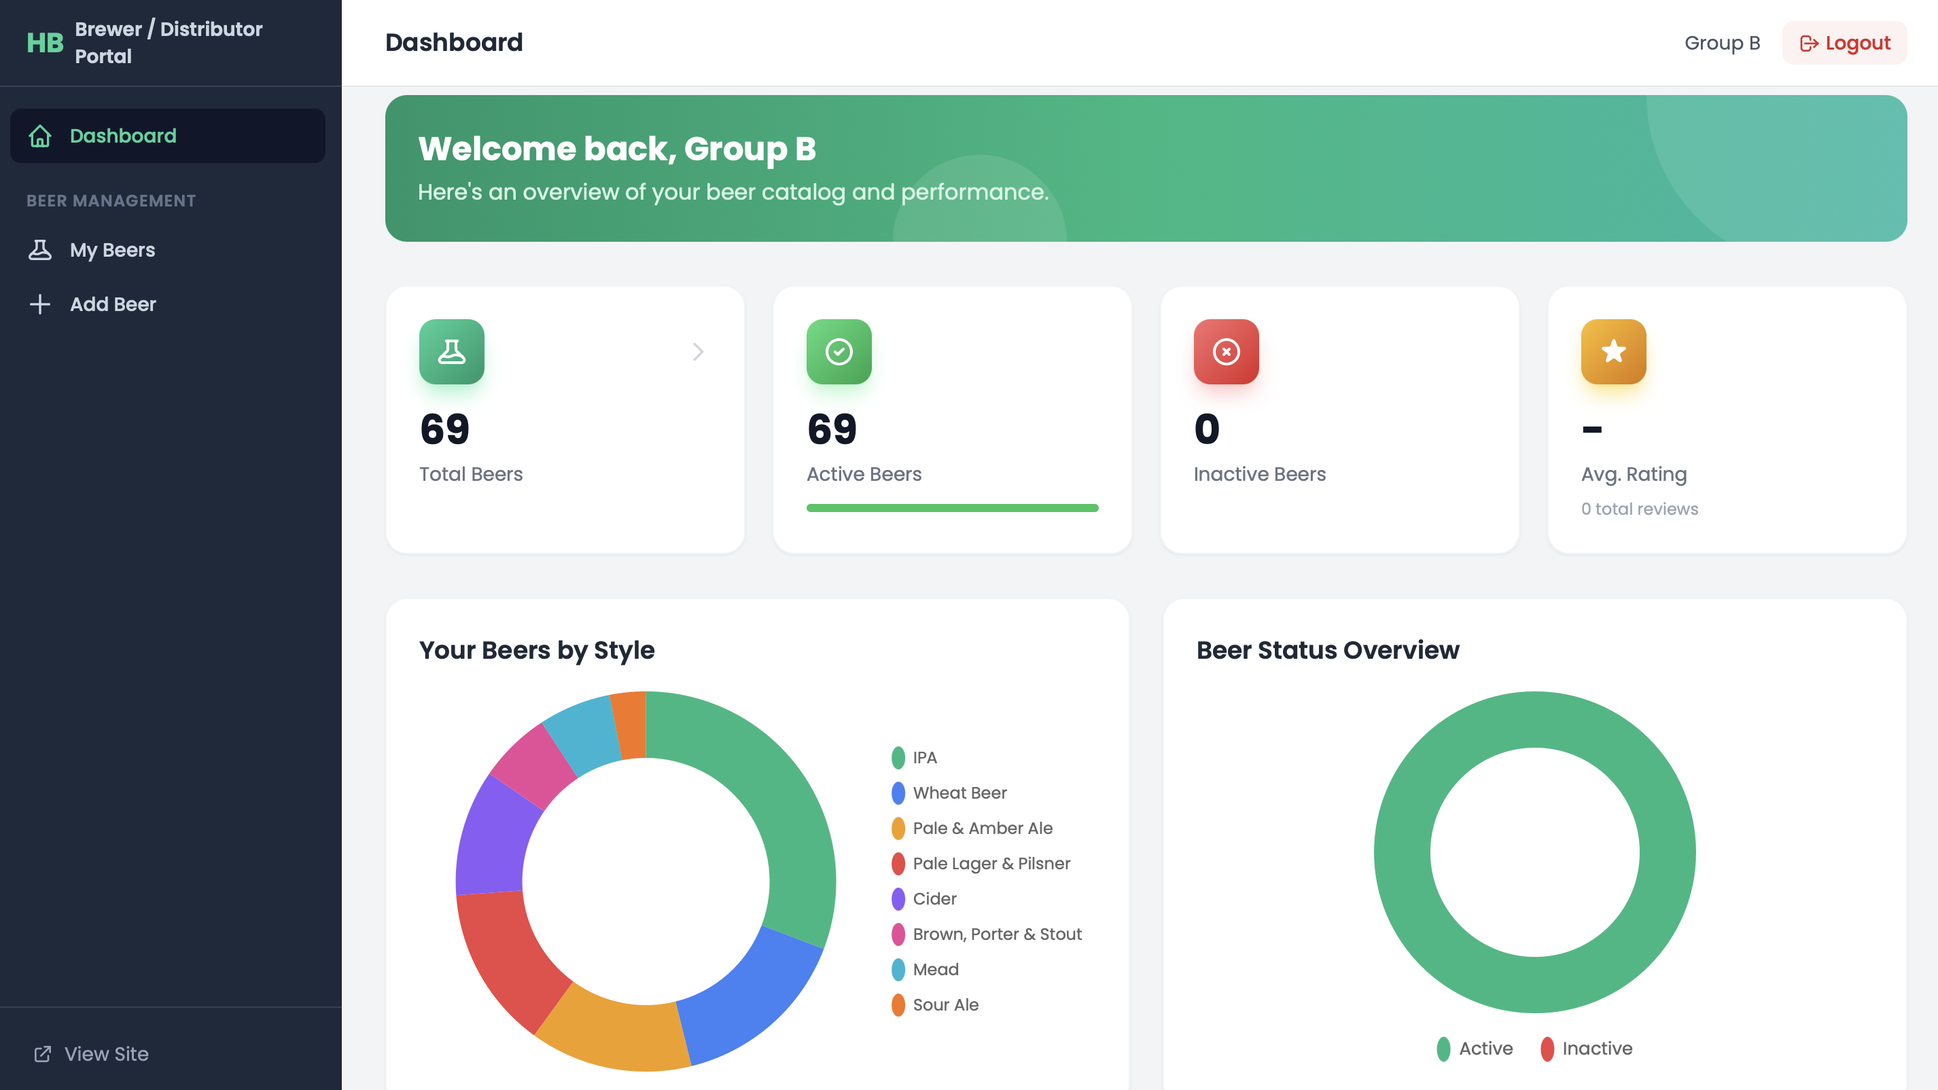Toggle the IPA legend entry
Viewport: 1938px width, 1090px height.
[914, 758]
